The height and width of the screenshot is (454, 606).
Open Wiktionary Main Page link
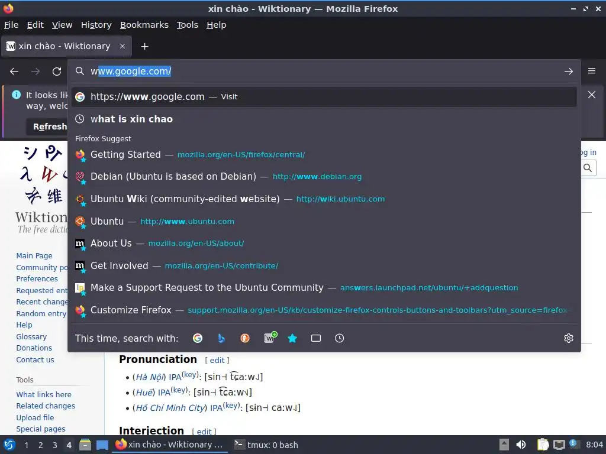pos(34,255)
